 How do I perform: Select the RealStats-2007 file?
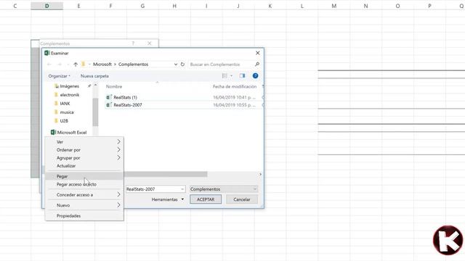click(128, 104)
